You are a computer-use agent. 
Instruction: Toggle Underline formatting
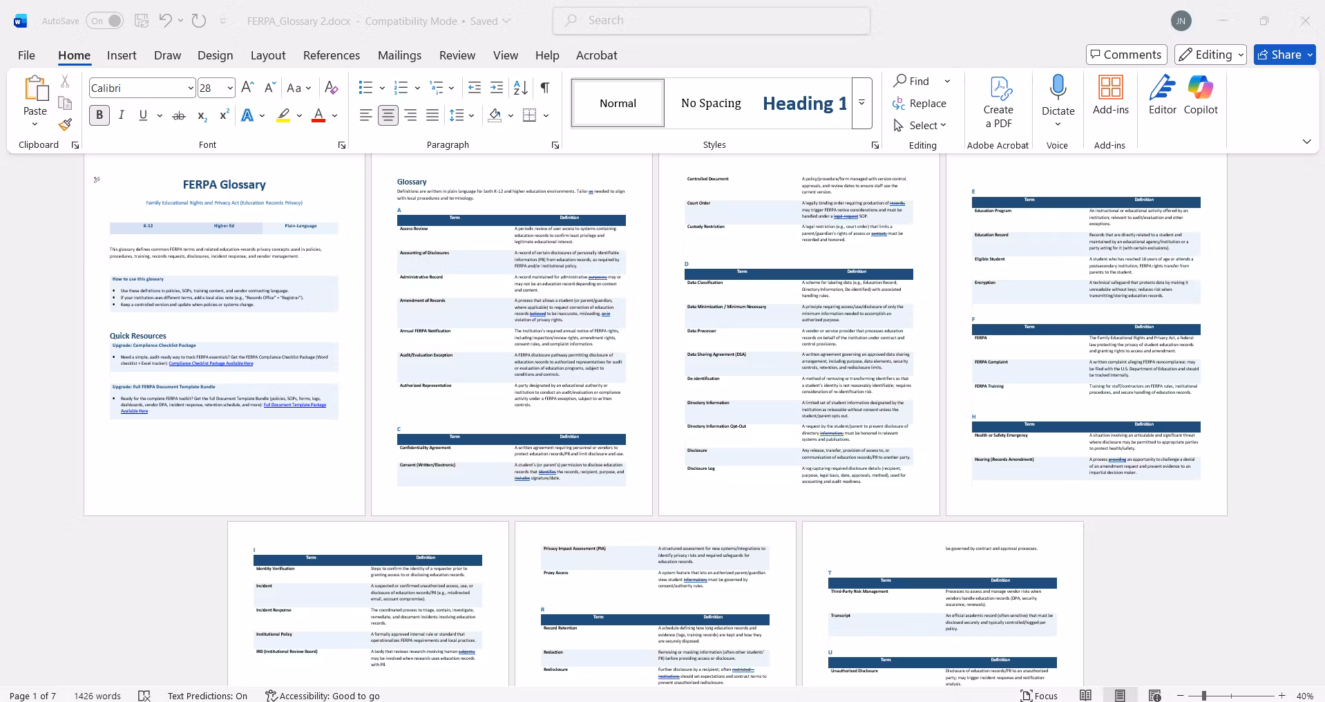143,115
